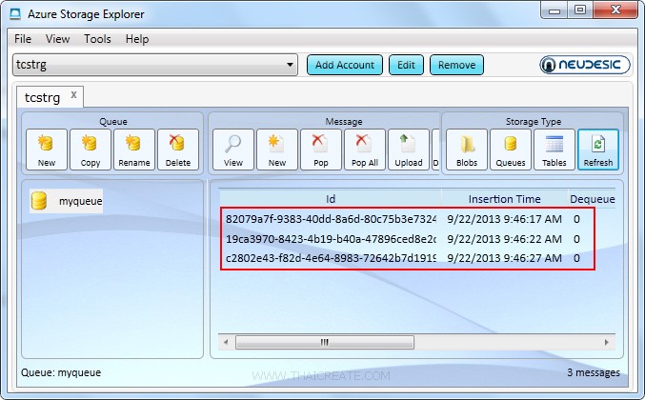
Task: Click the Copy queue icon
Action: pos(91,150)
